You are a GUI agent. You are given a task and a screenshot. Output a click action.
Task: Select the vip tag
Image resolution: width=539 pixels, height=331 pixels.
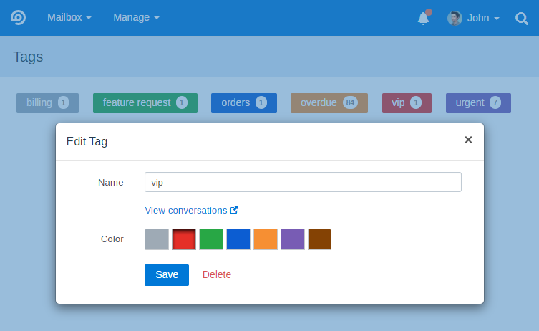point(407,103)
